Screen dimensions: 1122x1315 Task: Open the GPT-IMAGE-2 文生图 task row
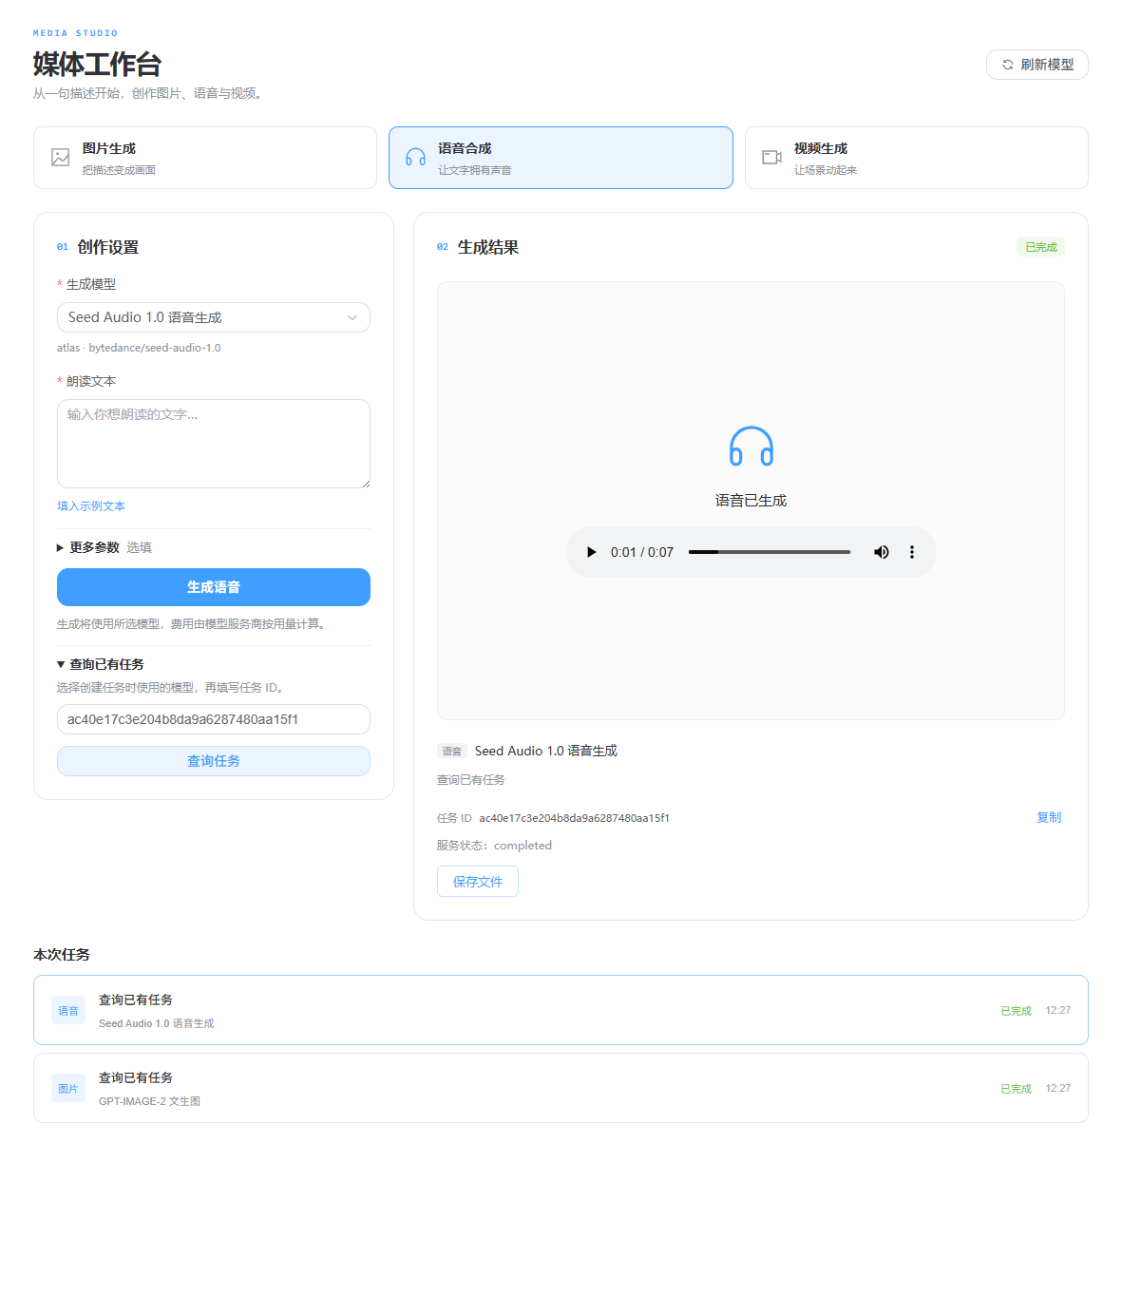[561, 1088]
